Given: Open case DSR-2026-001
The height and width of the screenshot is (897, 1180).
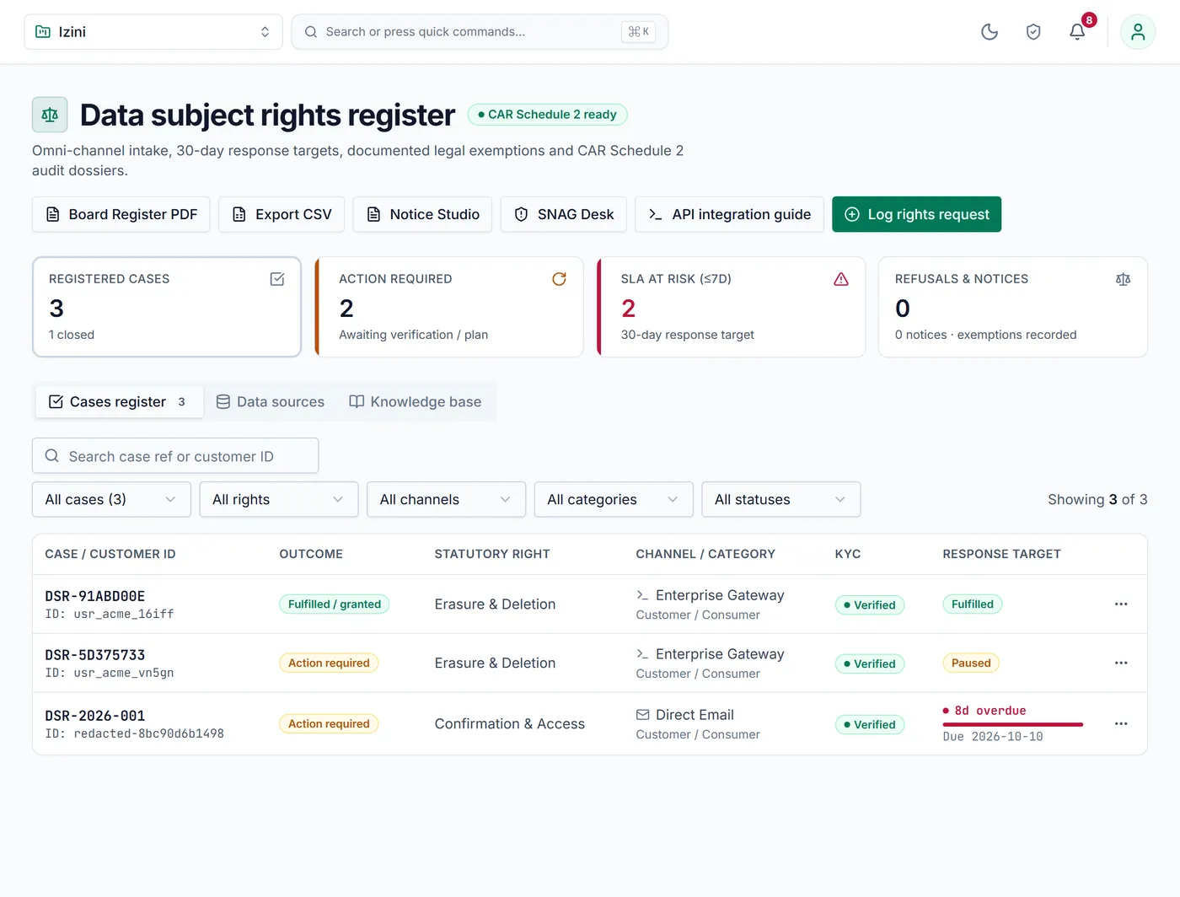Looking at the screenshot, I should click(x=95, y=716).
